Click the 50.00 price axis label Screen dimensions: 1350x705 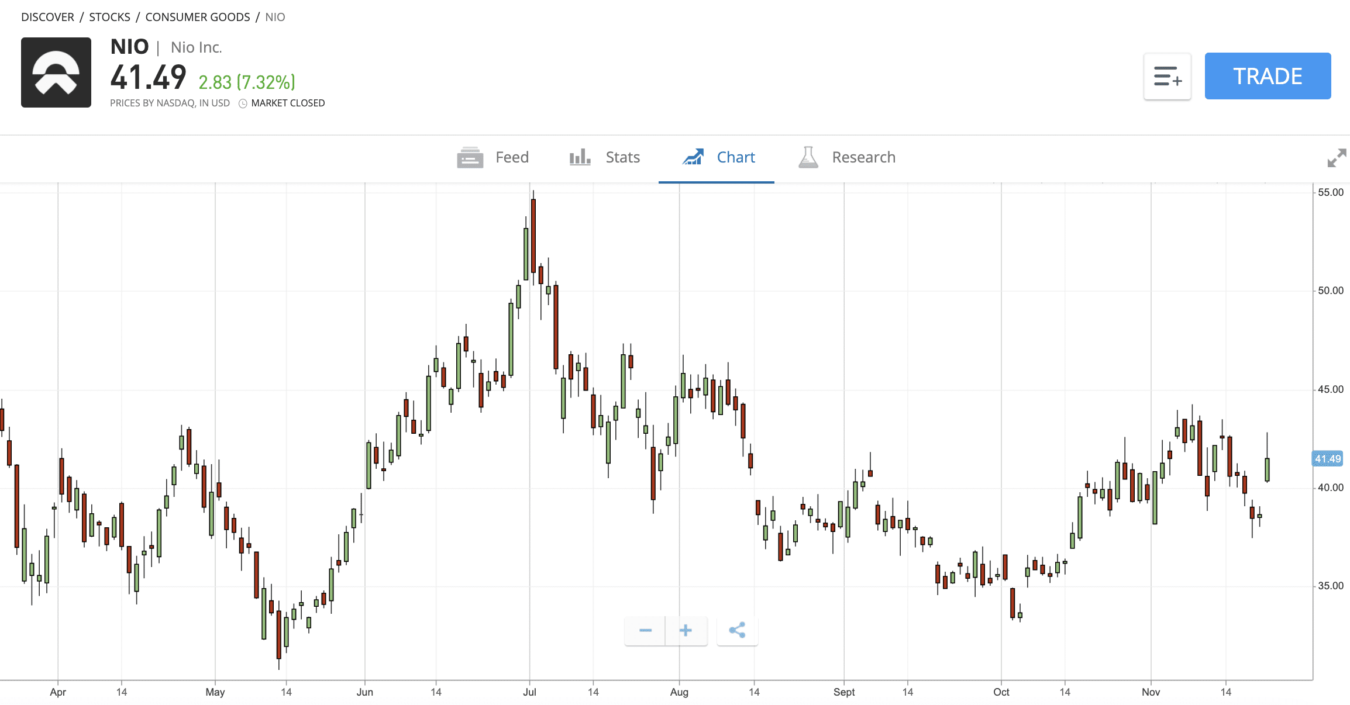pyautogui.click(x=1331, y=291)
